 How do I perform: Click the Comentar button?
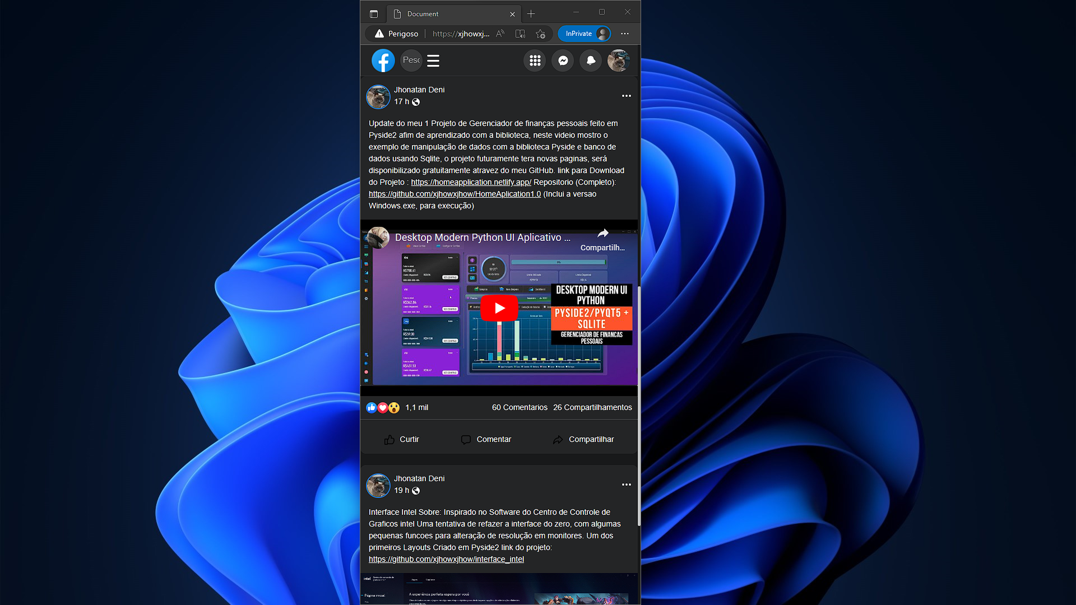(x=486, y=439)
